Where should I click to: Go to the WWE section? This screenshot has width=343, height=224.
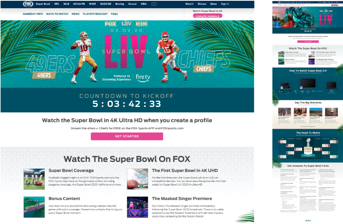(x=92, y=4)
